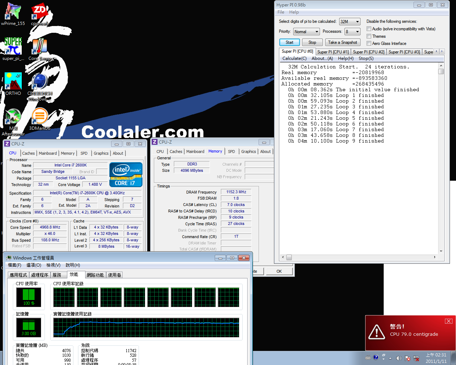Open the About...(A) menu in Super PI
Viewport: 456px width, 365px height.
click(322, 58)
